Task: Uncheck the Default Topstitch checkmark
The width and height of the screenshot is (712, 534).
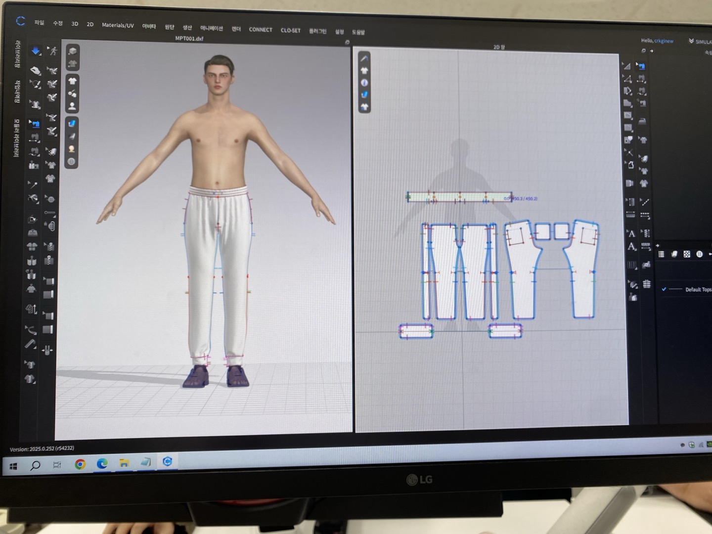Action: (x=664, y=289)
